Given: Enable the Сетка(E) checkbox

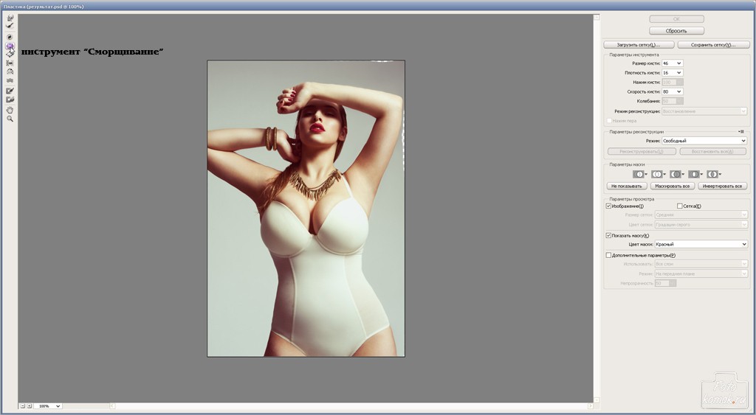Looking at the screenshot, I should coord(680,206).
